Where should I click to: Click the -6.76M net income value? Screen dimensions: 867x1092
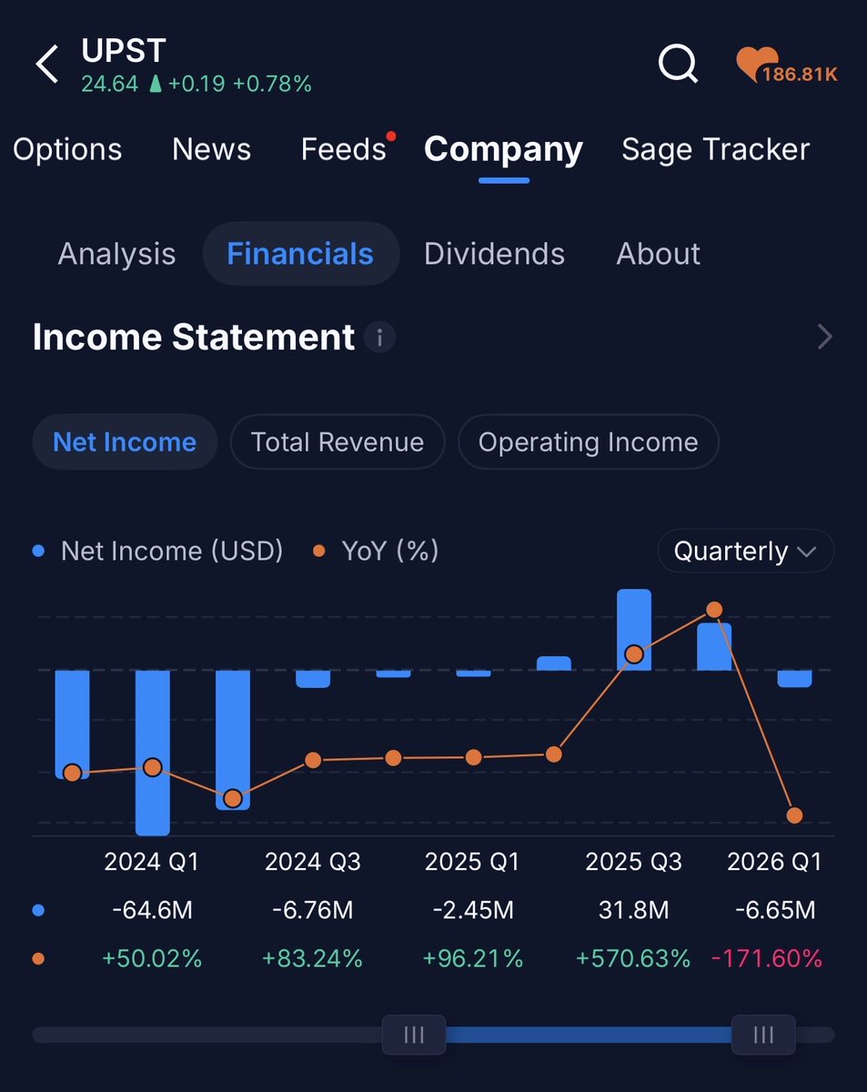point(312,910)
